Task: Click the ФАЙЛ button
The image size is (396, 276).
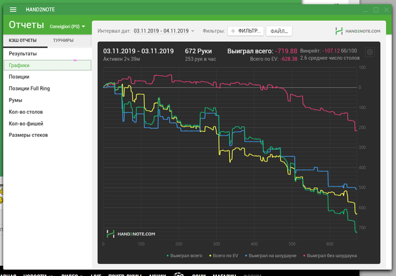Action: [x=279, y=31]
